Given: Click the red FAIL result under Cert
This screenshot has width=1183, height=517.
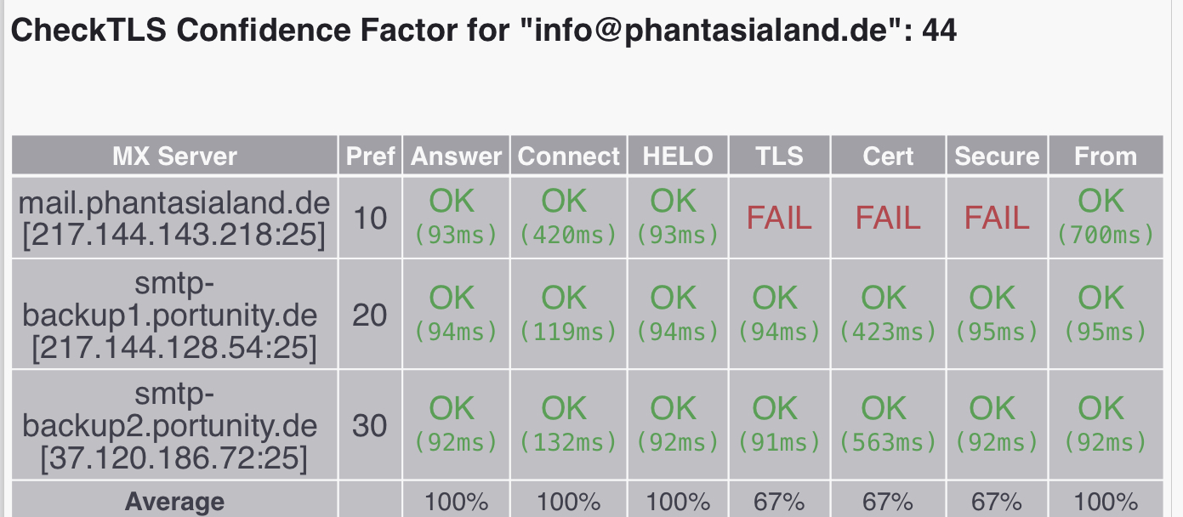Looking at the screenshot, I should 888,219.
